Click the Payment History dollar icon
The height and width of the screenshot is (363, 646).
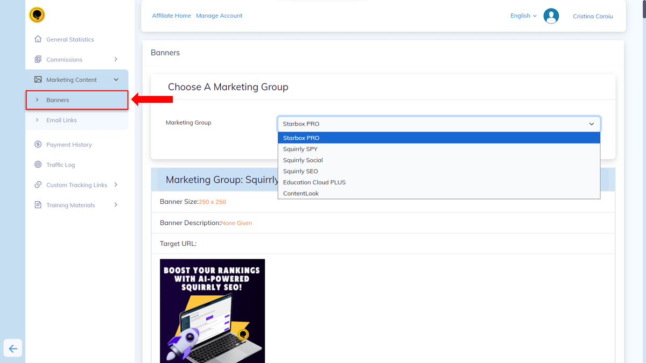click(38, 144)
